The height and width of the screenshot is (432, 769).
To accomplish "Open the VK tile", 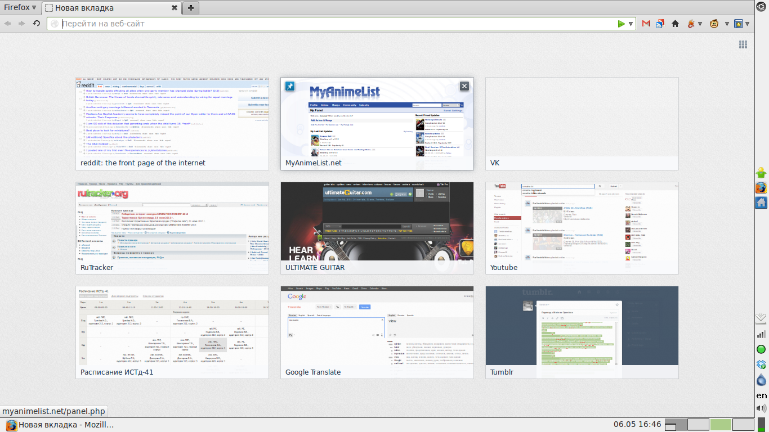I will pos(582,124).
